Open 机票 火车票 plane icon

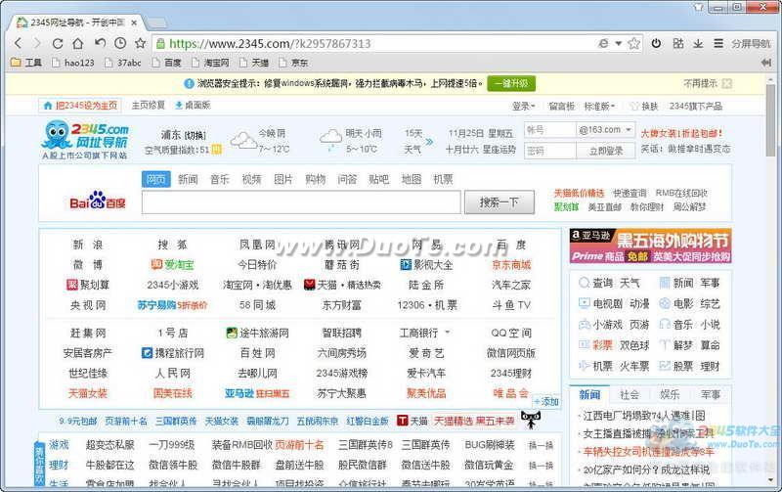click(x=584, y=366)
